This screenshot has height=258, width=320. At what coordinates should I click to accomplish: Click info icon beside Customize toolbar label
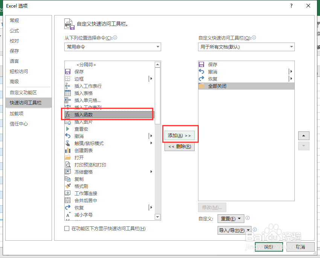254,38
